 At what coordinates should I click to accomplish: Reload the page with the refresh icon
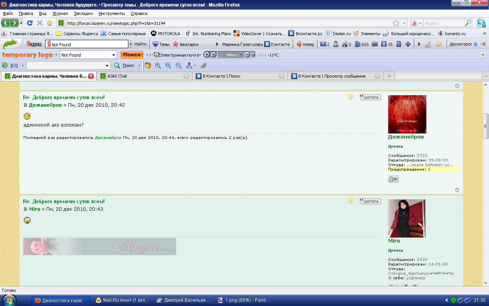click(29, 23)
